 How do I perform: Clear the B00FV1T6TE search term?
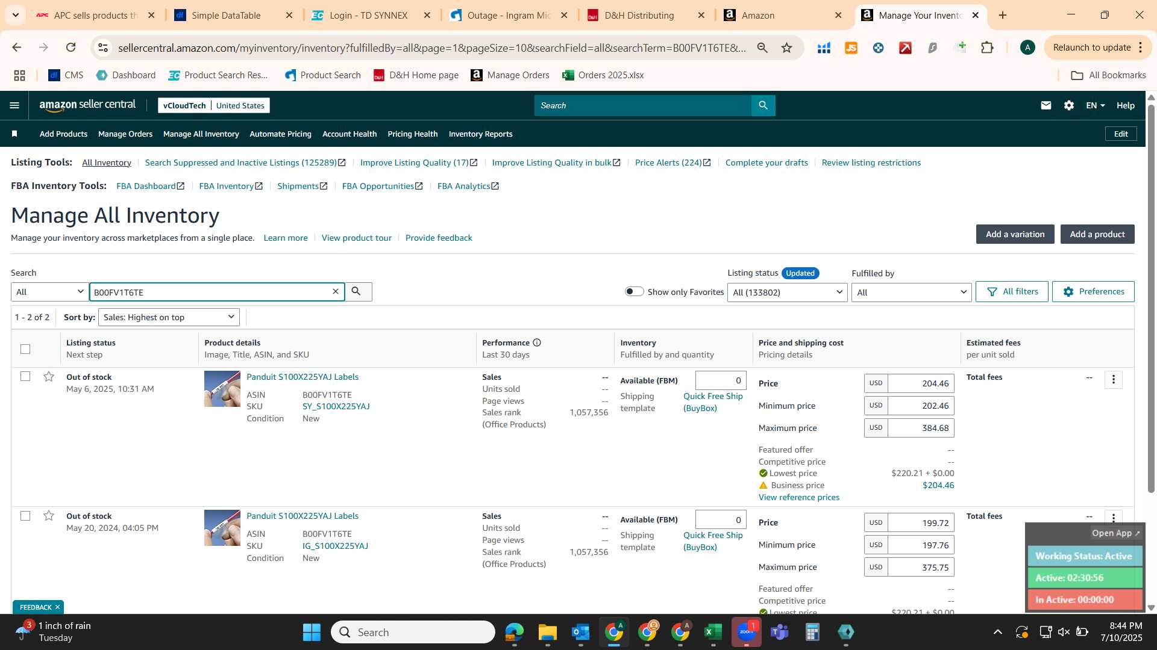pyautogui.click(x=336, y=291)
